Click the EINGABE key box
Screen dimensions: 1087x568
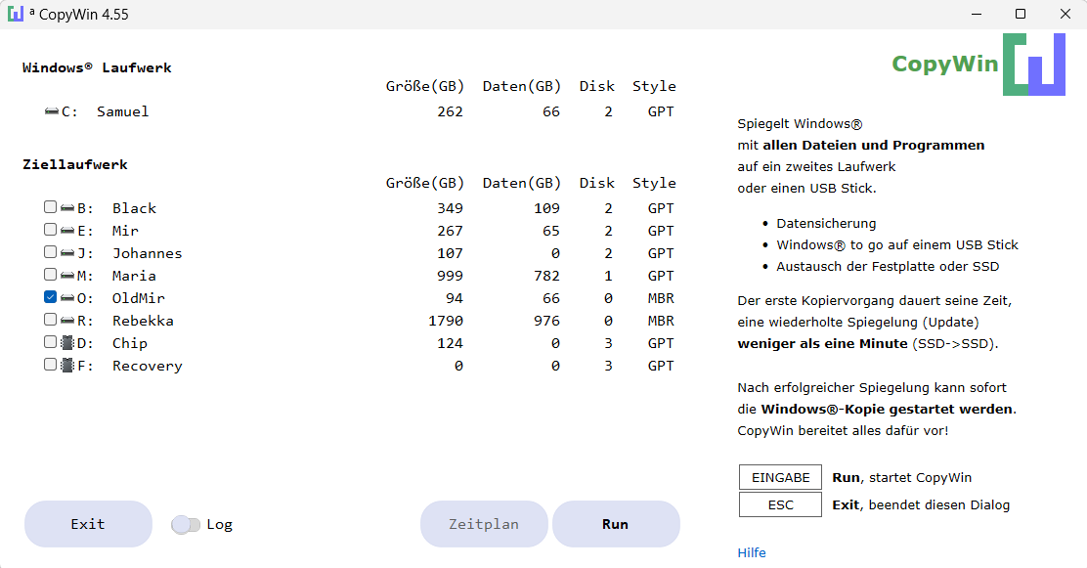click(x=780, y=478)
